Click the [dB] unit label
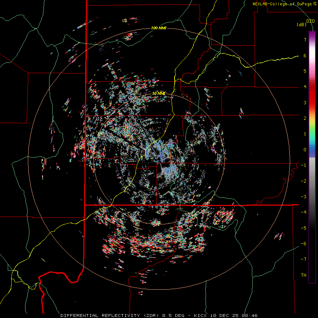Viewport: 318px width, 318px height. click(302, 25)
